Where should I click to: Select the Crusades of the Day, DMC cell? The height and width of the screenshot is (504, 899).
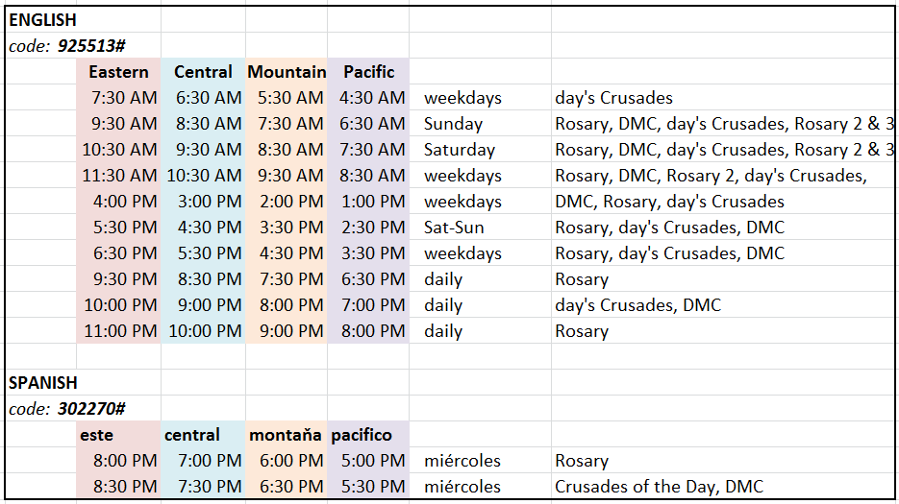coord(659,487)
